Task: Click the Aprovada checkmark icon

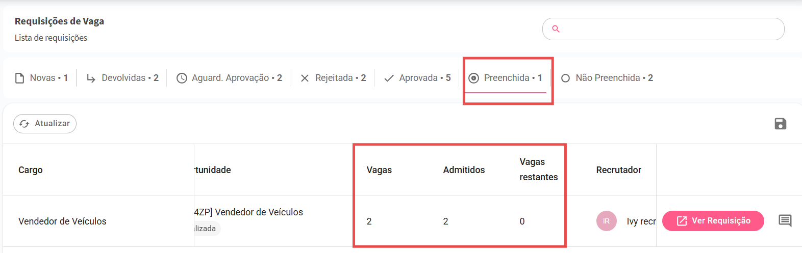Action: point(389,78)
